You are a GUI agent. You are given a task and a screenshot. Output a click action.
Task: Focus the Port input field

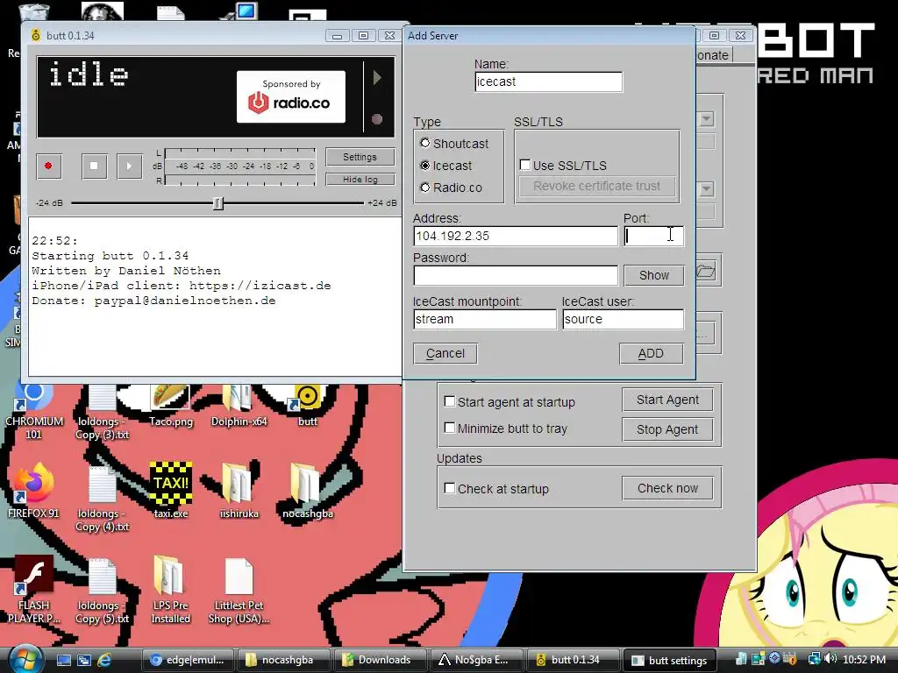[x=653, y=236]
